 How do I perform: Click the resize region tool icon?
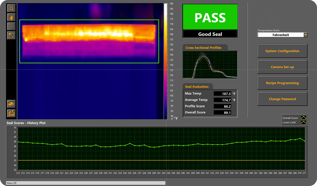click(x=11, y=35)
